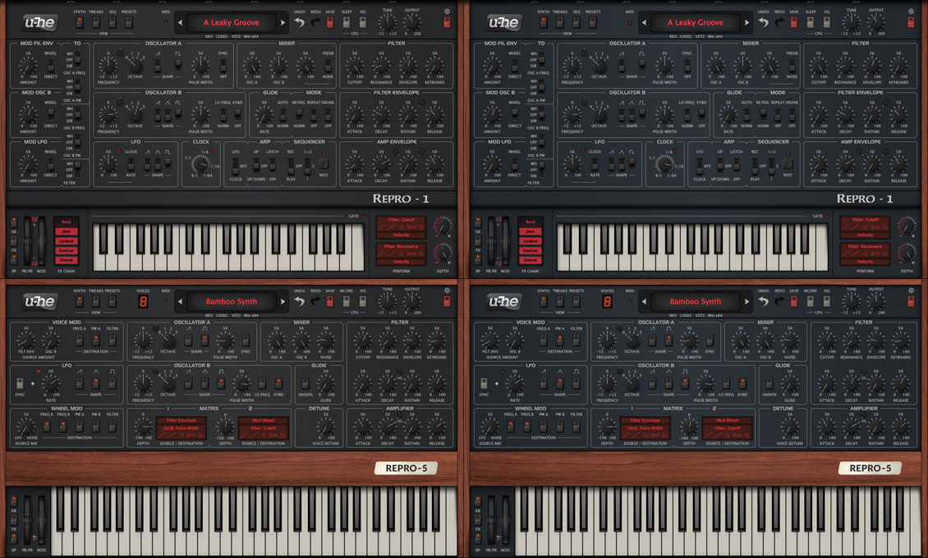Switch to PRESETS view in right Repro-5

tap(577, 301)
